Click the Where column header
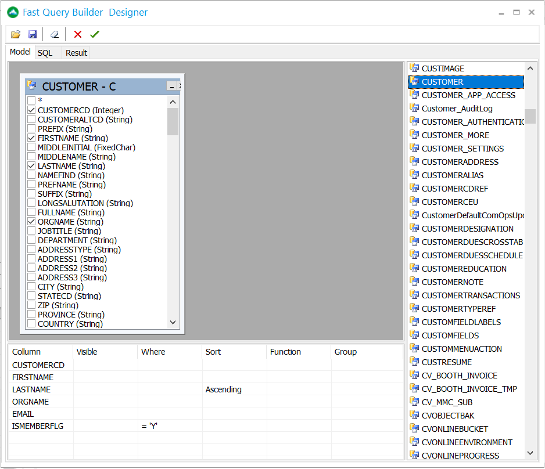545x469 pixels. coord(170,352)
